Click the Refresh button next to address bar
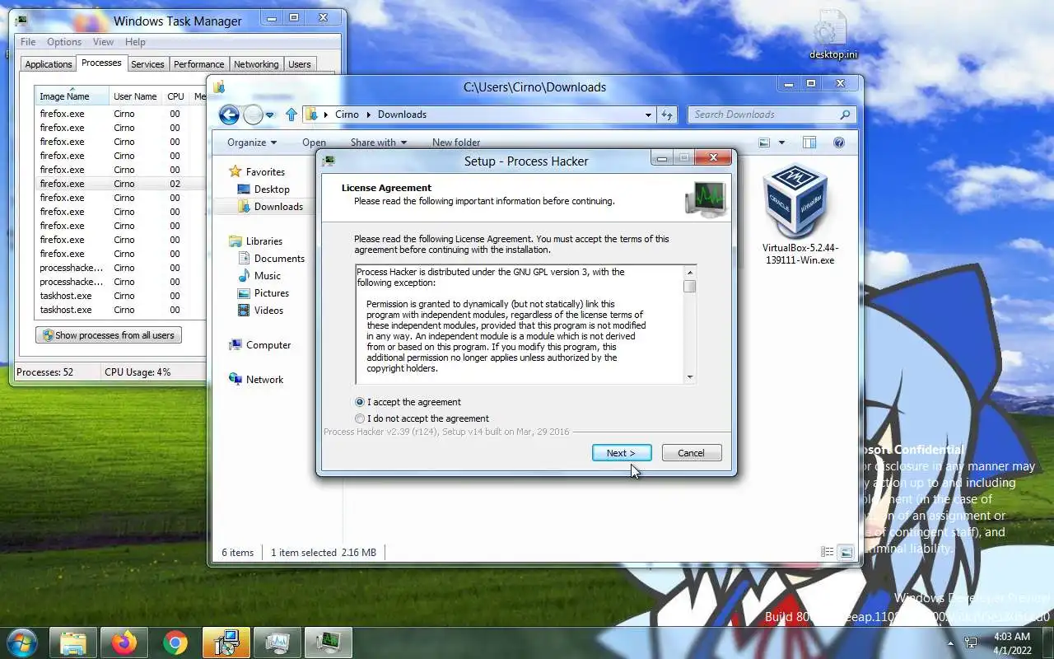 667,115
